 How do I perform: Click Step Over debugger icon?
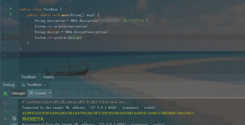pyautogui.click(x=66, y=93)
